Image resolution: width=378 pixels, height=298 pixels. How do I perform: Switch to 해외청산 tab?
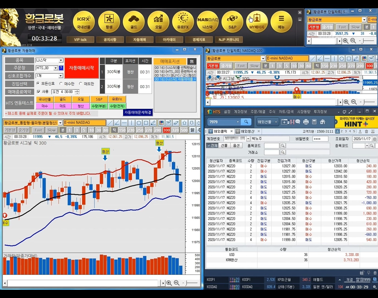pos(247,131)
